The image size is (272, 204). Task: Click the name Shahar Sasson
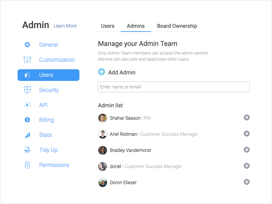coord(125,118)
